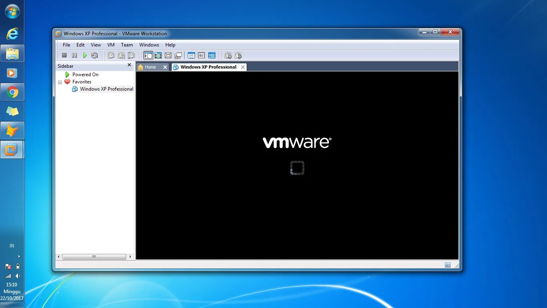
Task: Click the VMware Workstation taskbar icon
Action: 12,150
